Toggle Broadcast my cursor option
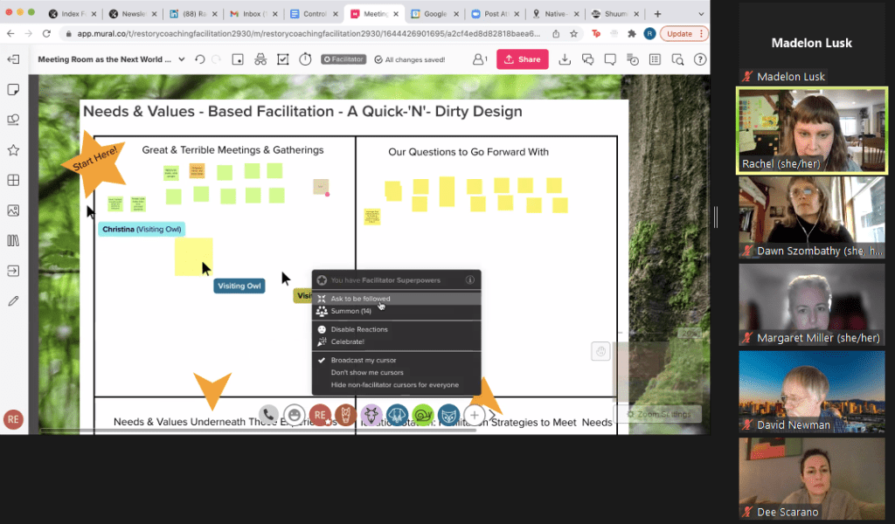895x524 pixels. [x=363, y=360]
